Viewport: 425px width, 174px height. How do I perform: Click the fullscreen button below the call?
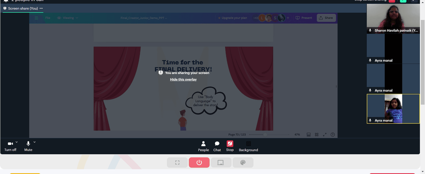tap(177, 163)
